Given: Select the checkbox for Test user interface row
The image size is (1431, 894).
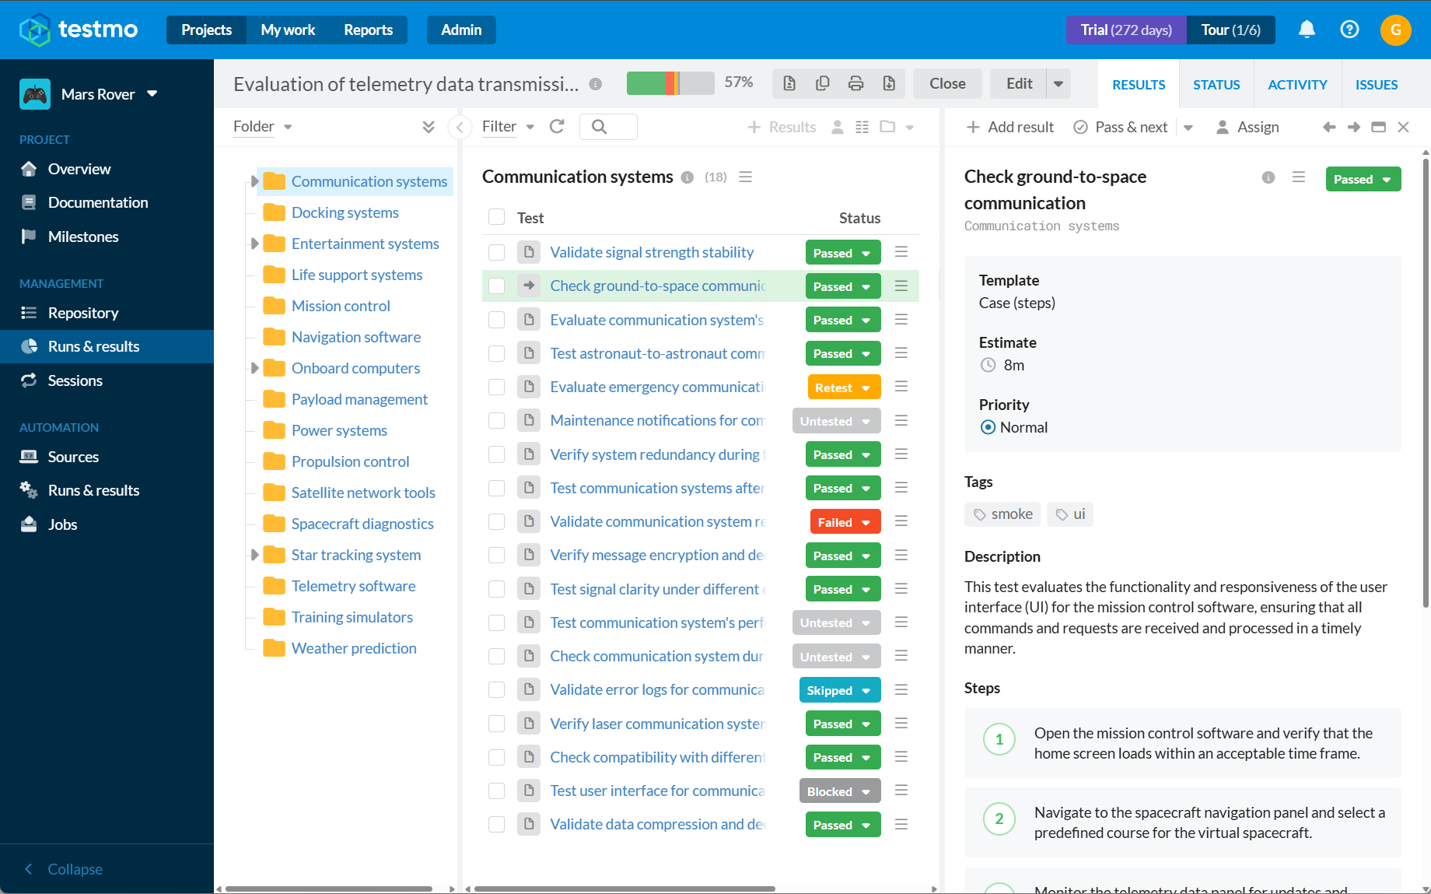Looking at the screenshot, I should (497, 791).
